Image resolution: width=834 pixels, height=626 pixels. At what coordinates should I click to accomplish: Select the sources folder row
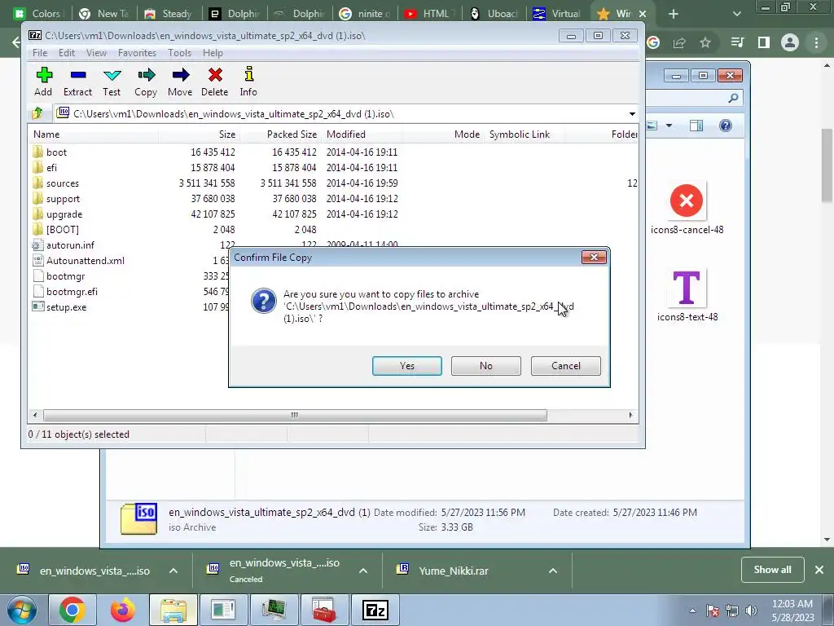click(x=333, y=183)
